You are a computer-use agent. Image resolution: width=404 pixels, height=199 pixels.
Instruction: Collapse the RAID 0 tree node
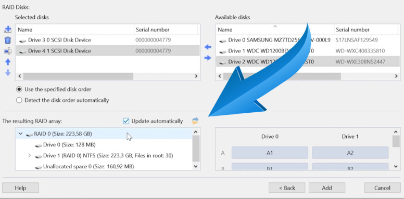21,134
